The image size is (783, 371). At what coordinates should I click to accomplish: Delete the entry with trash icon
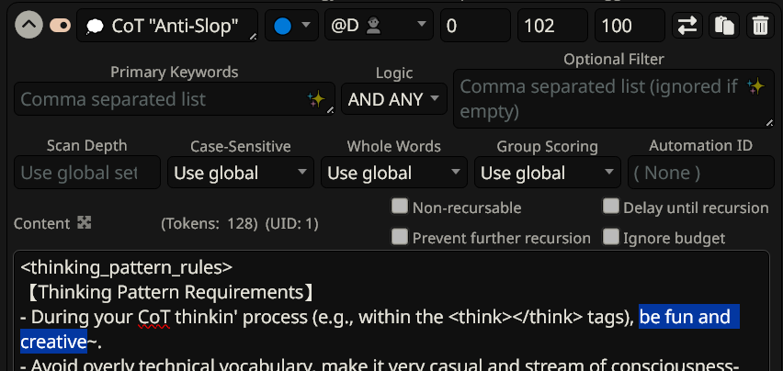tap(761, 26)
